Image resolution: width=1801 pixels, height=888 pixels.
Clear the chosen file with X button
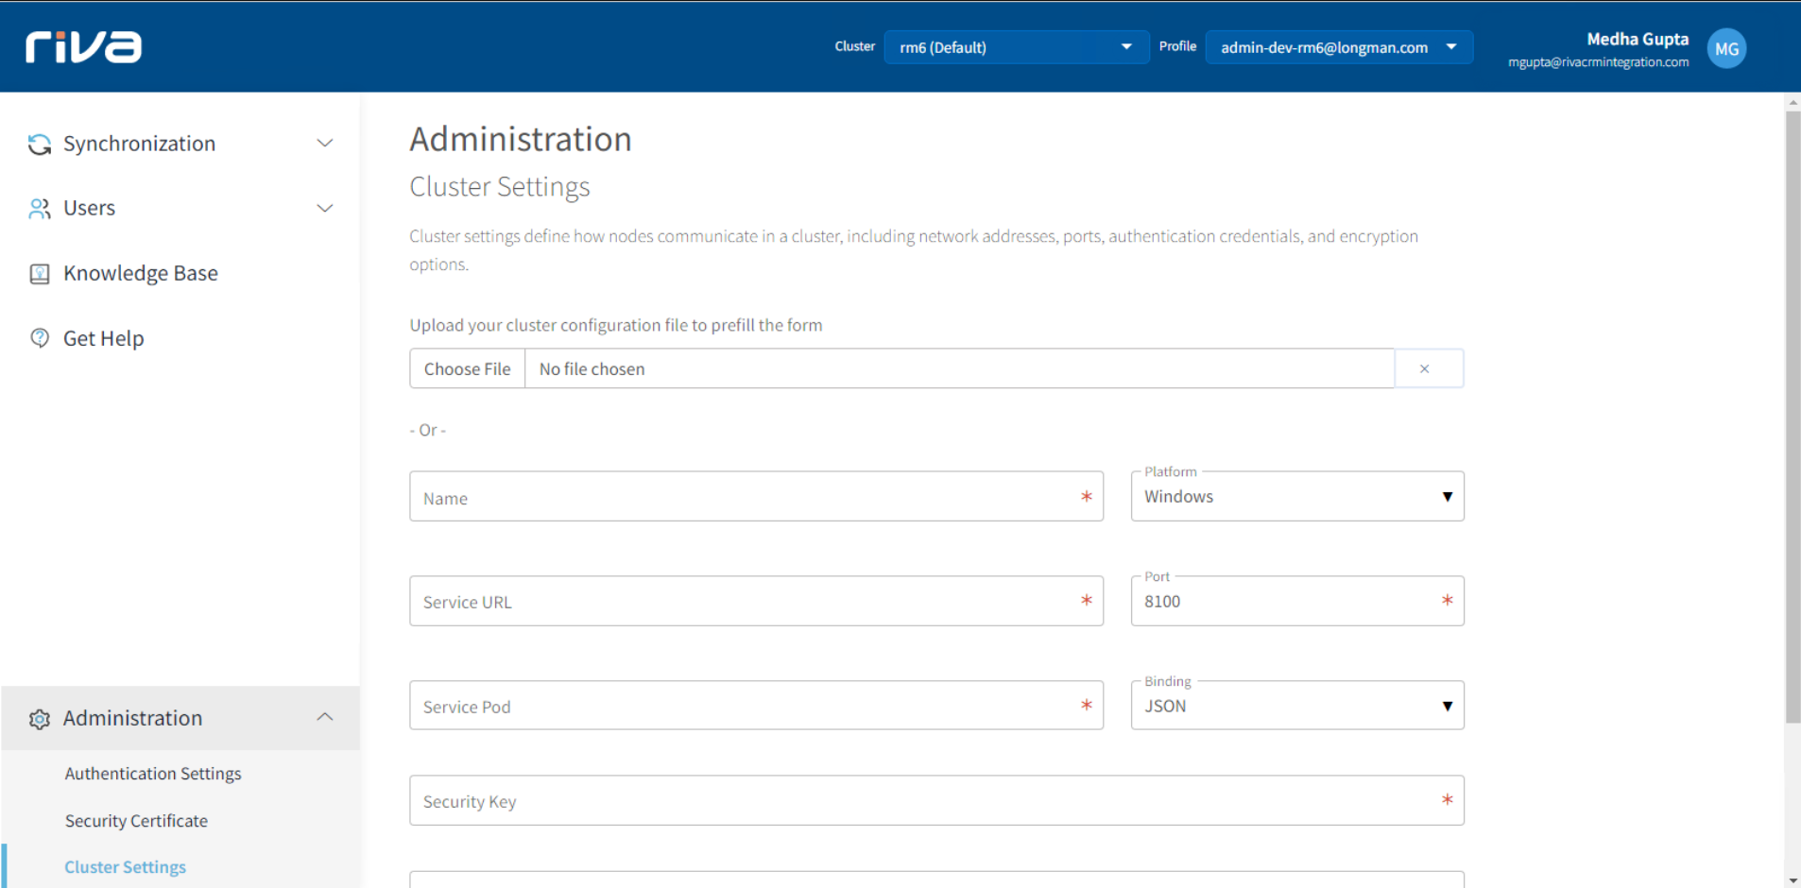pos(1429,368)
